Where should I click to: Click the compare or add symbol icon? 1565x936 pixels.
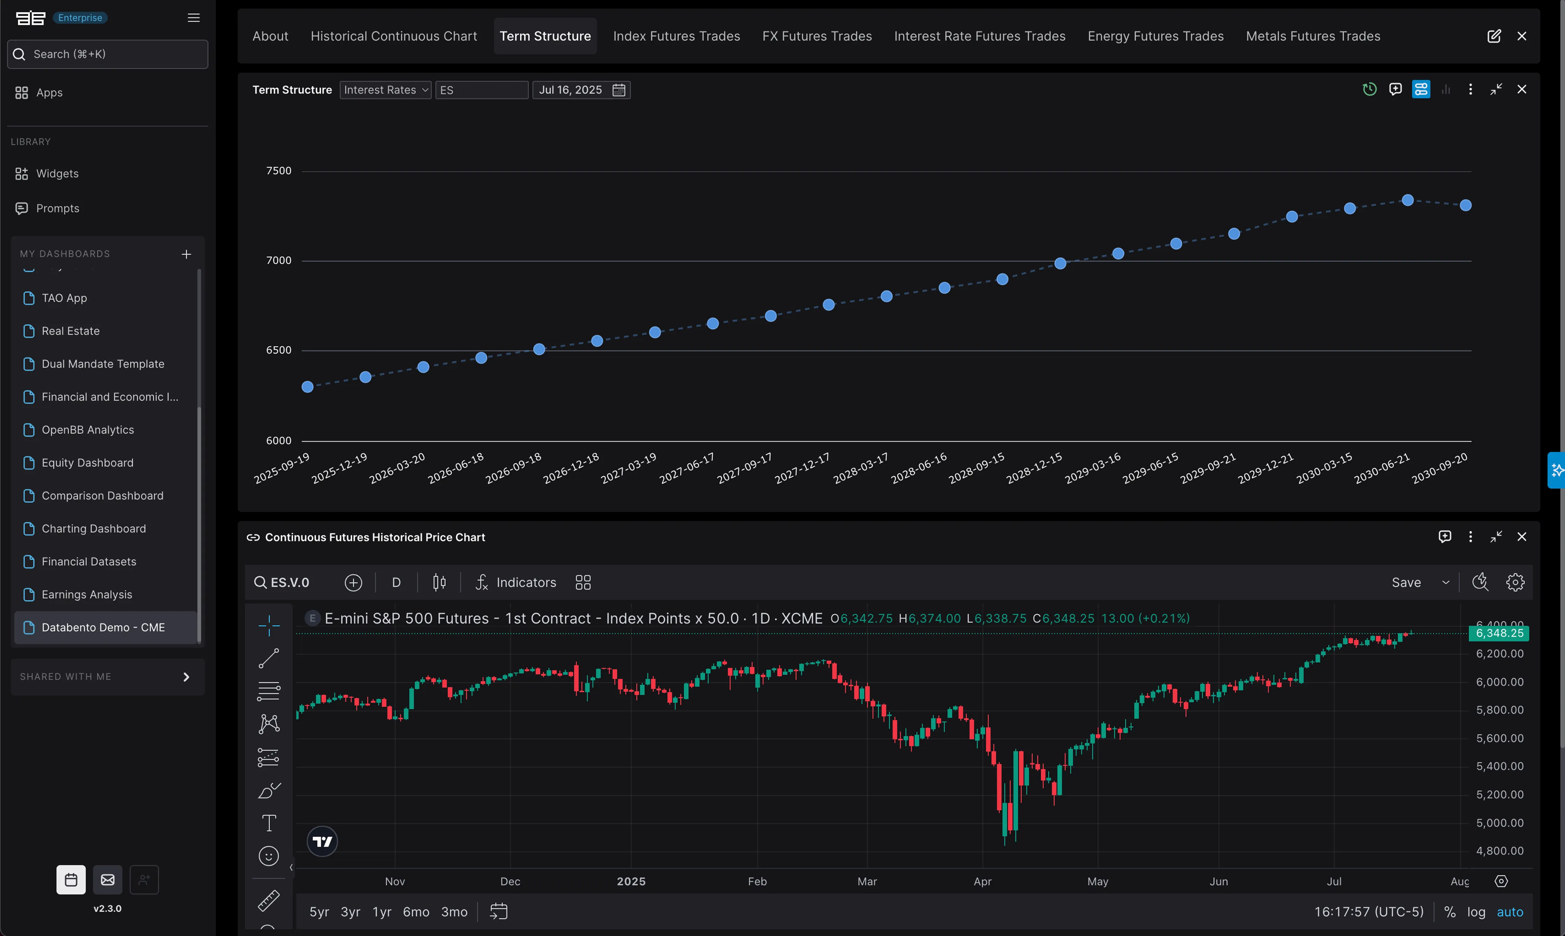click(353, 582)
